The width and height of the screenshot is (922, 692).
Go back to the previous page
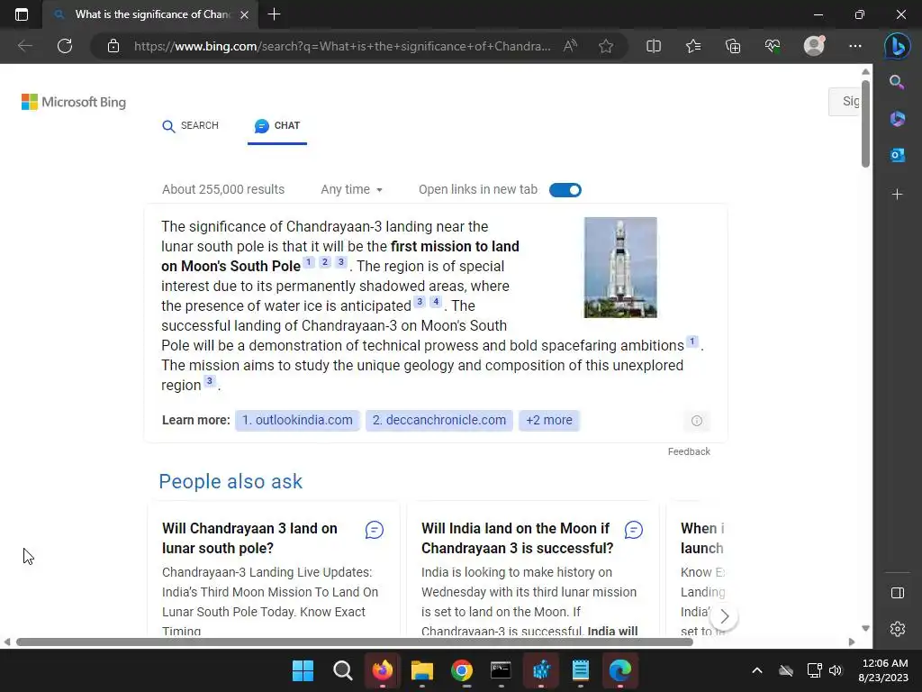pyautogui.click(x=24, y=46)
